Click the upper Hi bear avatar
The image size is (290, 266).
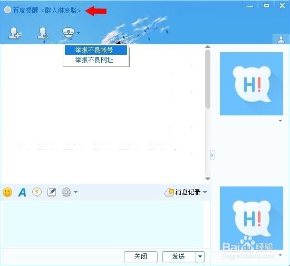tap(252, 84)
